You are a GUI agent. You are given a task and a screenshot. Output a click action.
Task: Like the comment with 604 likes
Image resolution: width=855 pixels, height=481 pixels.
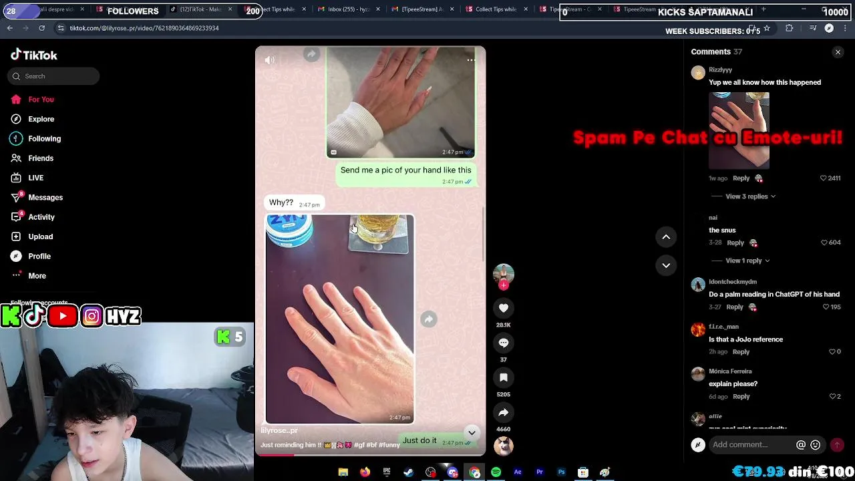click(824, 243)
